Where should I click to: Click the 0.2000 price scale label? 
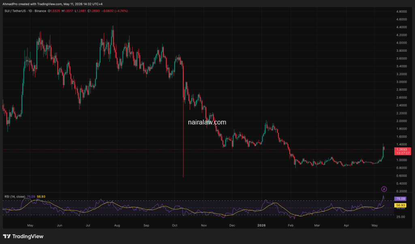(402, 191)
